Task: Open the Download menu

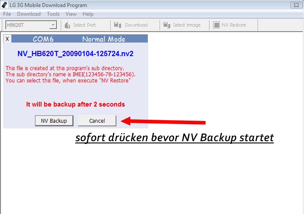Action: (29, 14)
